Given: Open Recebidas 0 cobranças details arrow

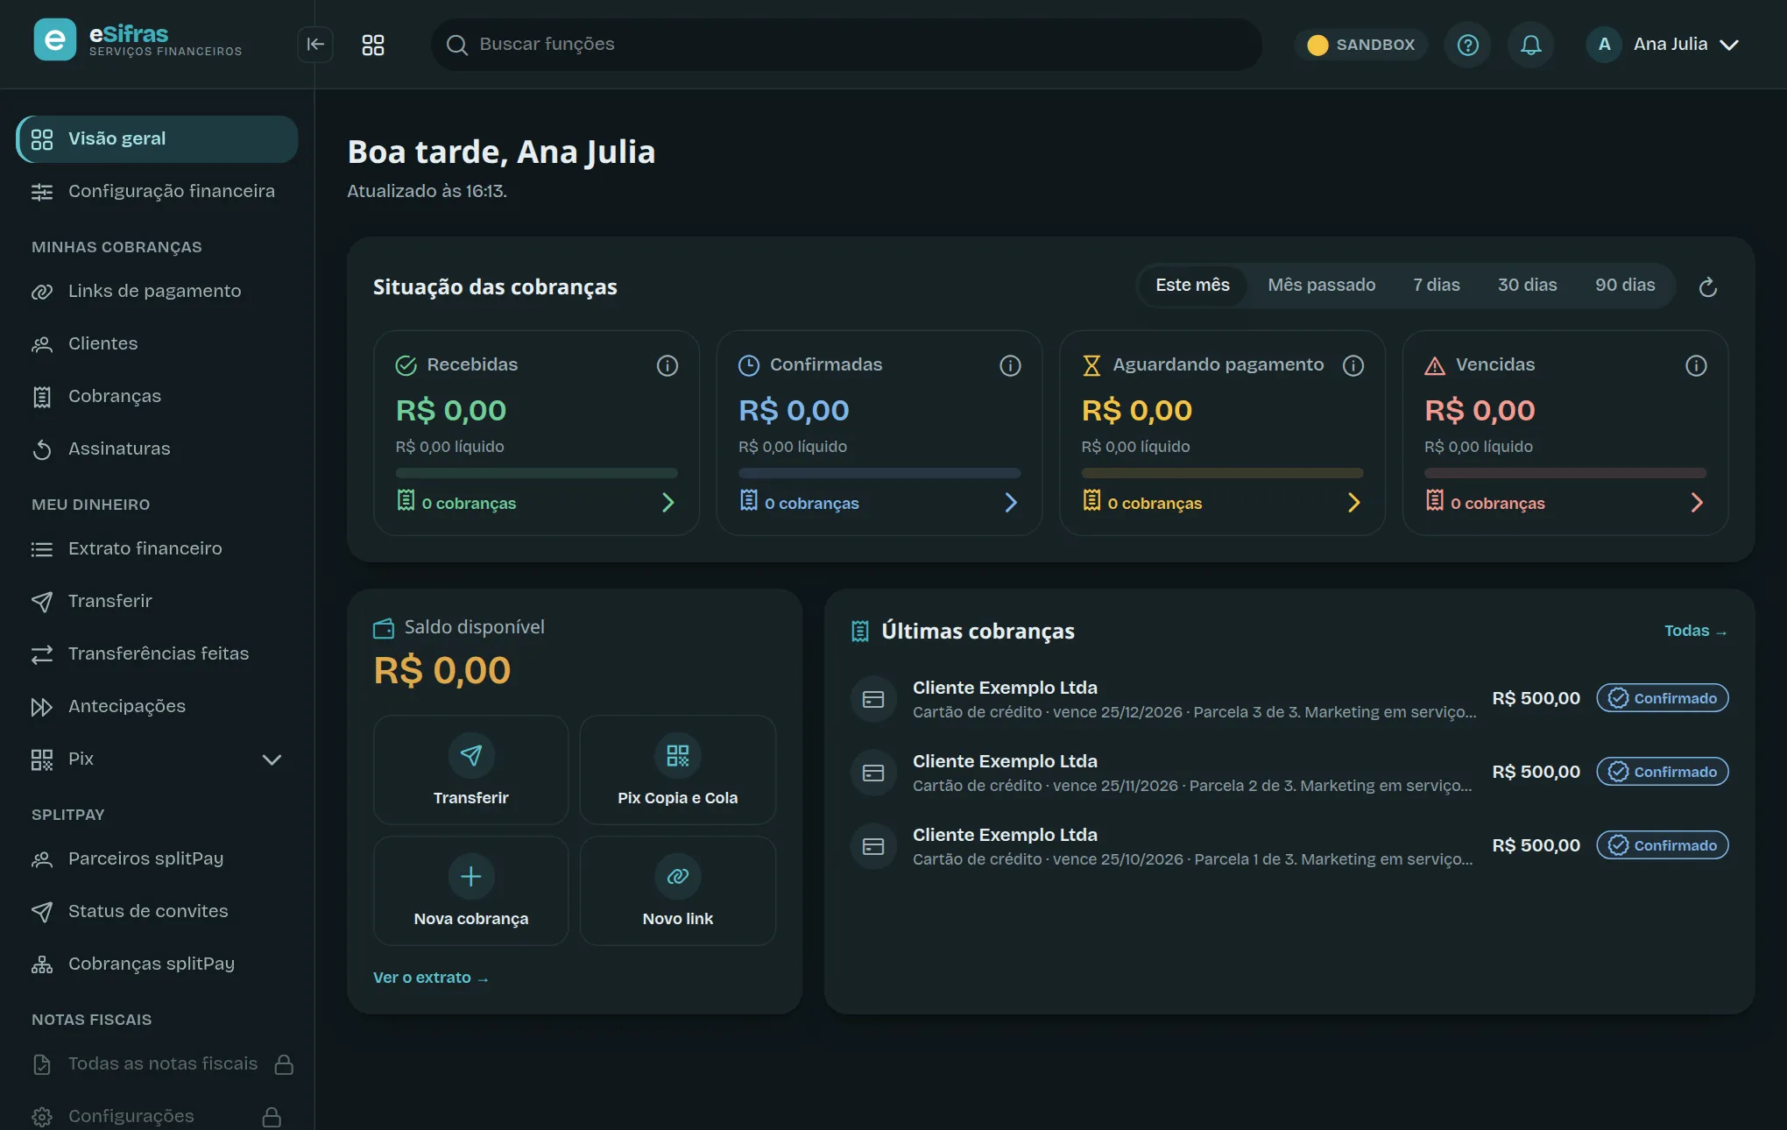Looking at the screenshot, I should pos(667,503).
